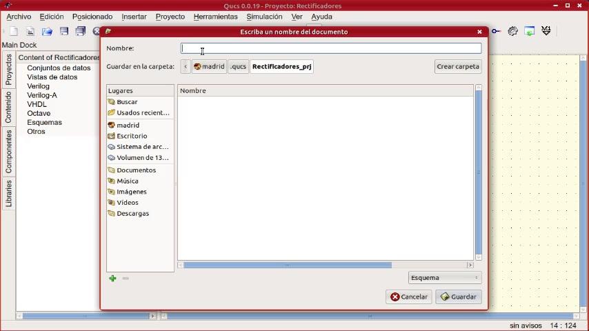Click the Save floppy disk toolbar icon
This screenshot has width=589, height=331.
[x=64, y=31]
